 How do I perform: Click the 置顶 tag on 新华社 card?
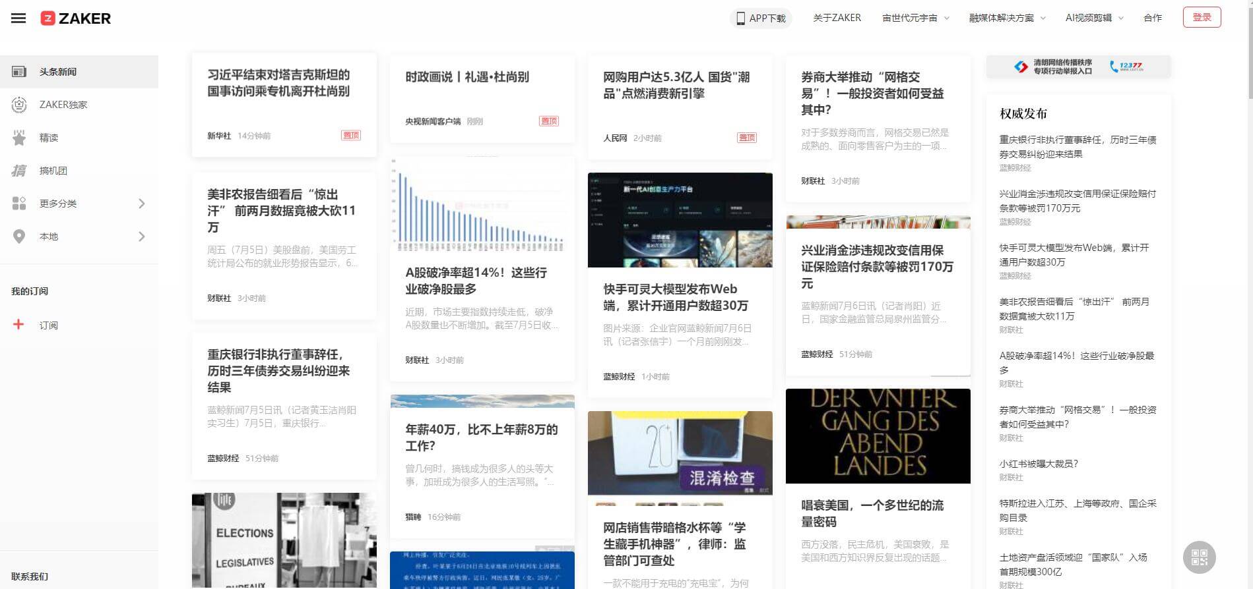click(351, 135)
